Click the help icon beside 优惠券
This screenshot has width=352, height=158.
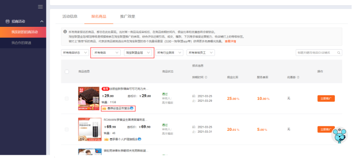(x=298, y=77)
